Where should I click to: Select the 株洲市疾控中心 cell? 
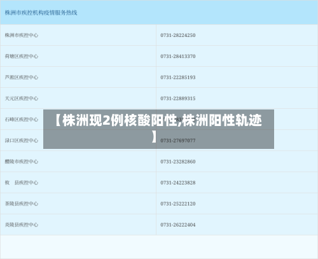[x=22, y=35]
